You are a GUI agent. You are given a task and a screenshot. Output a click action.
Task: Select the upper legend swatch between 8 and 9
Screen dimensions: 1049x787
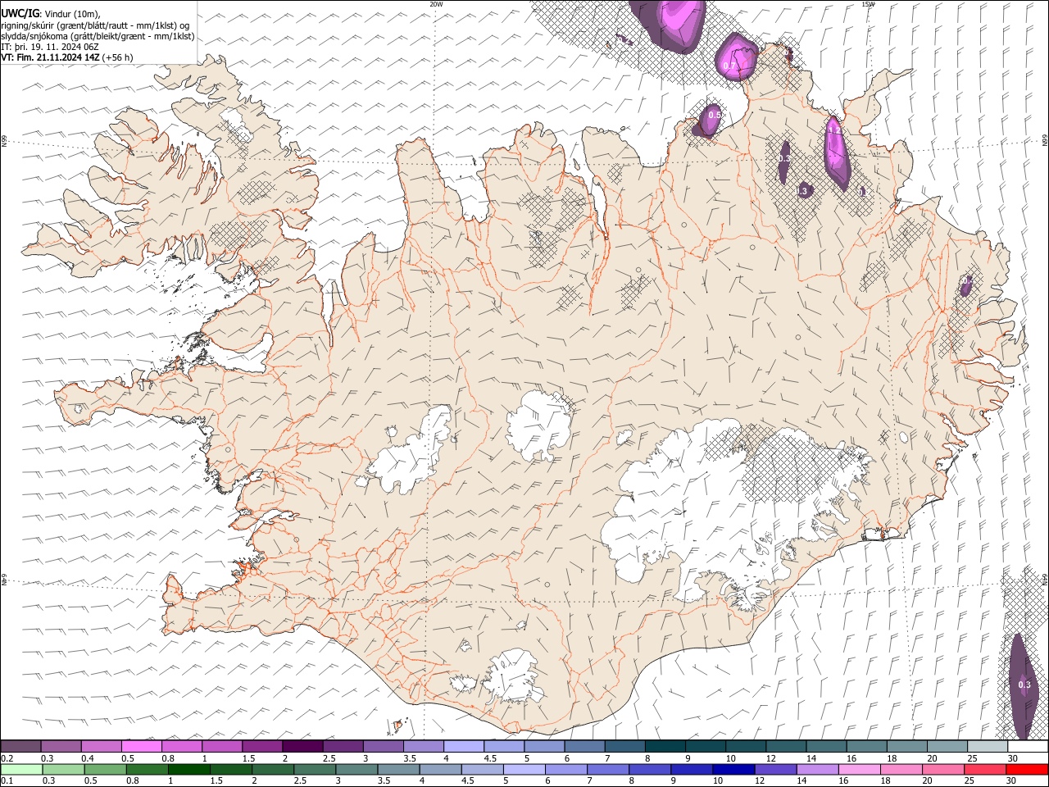(x=665, y=746)
